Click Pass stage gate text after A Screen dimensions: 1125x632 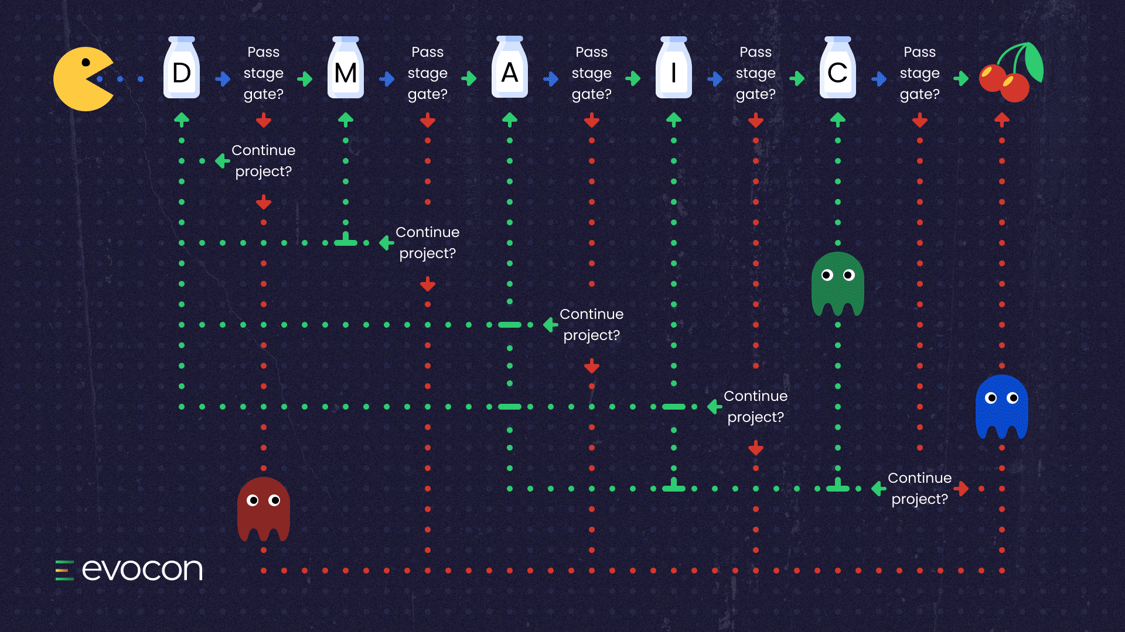click(592, 73)
